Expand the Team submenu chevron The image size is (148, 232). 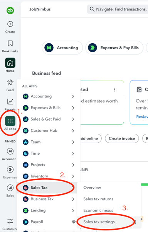tap(73, 142)
